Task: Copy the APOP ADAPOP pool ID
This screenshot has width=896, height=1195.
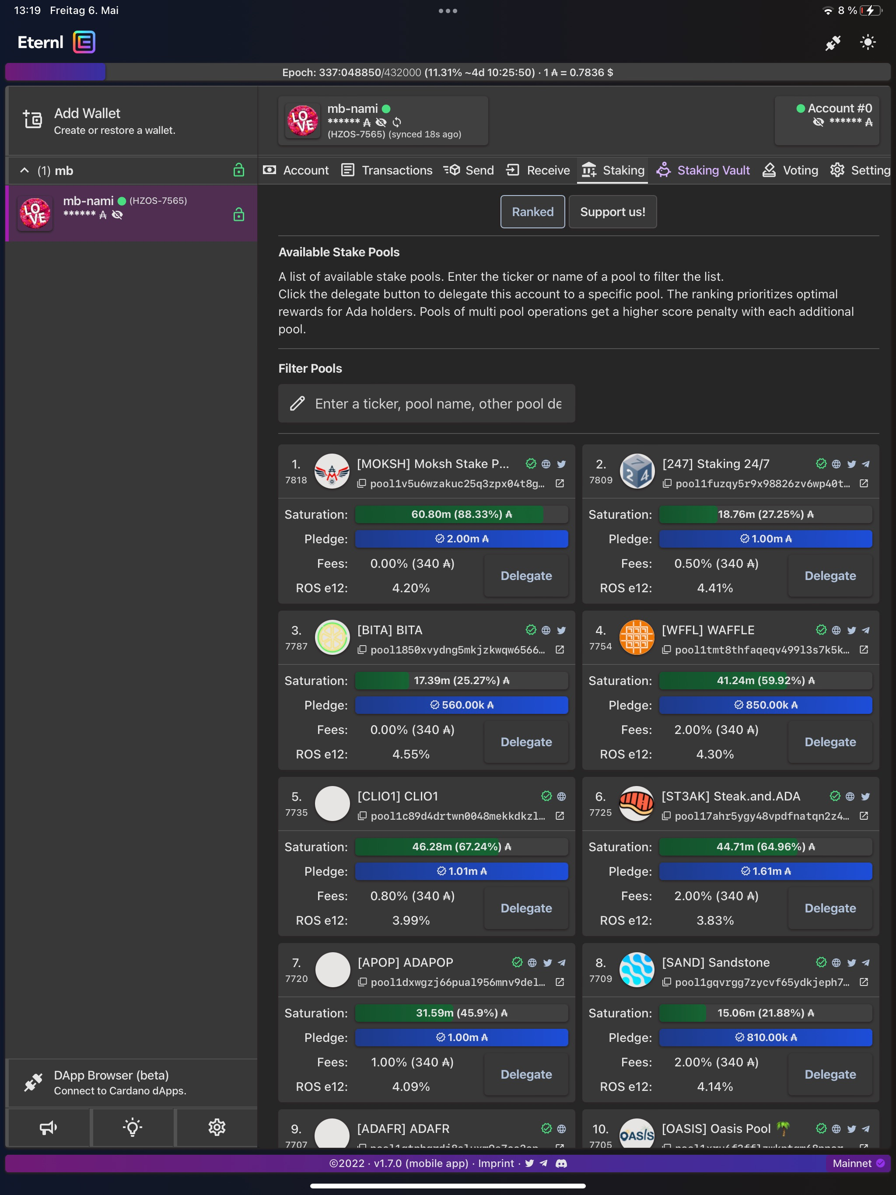Action: [x=362, y=982]
